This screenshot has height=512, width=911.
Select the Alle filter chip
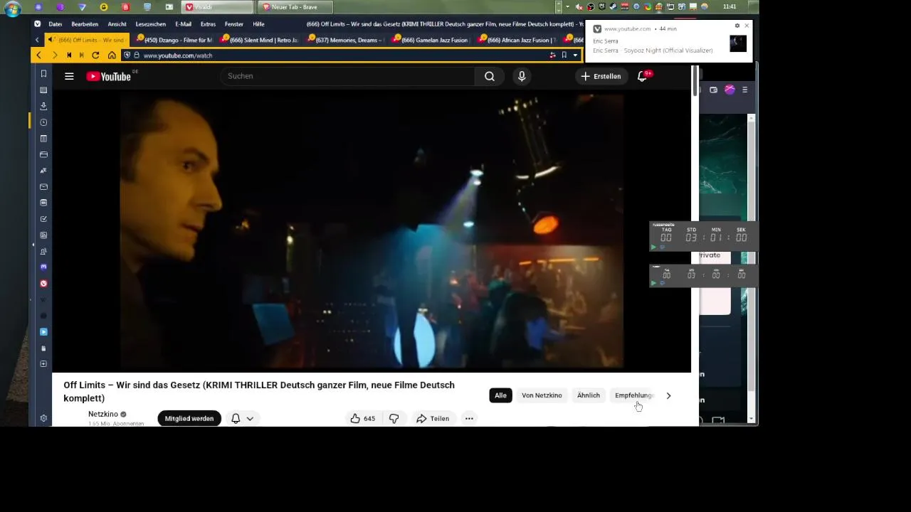click(501, 395)
